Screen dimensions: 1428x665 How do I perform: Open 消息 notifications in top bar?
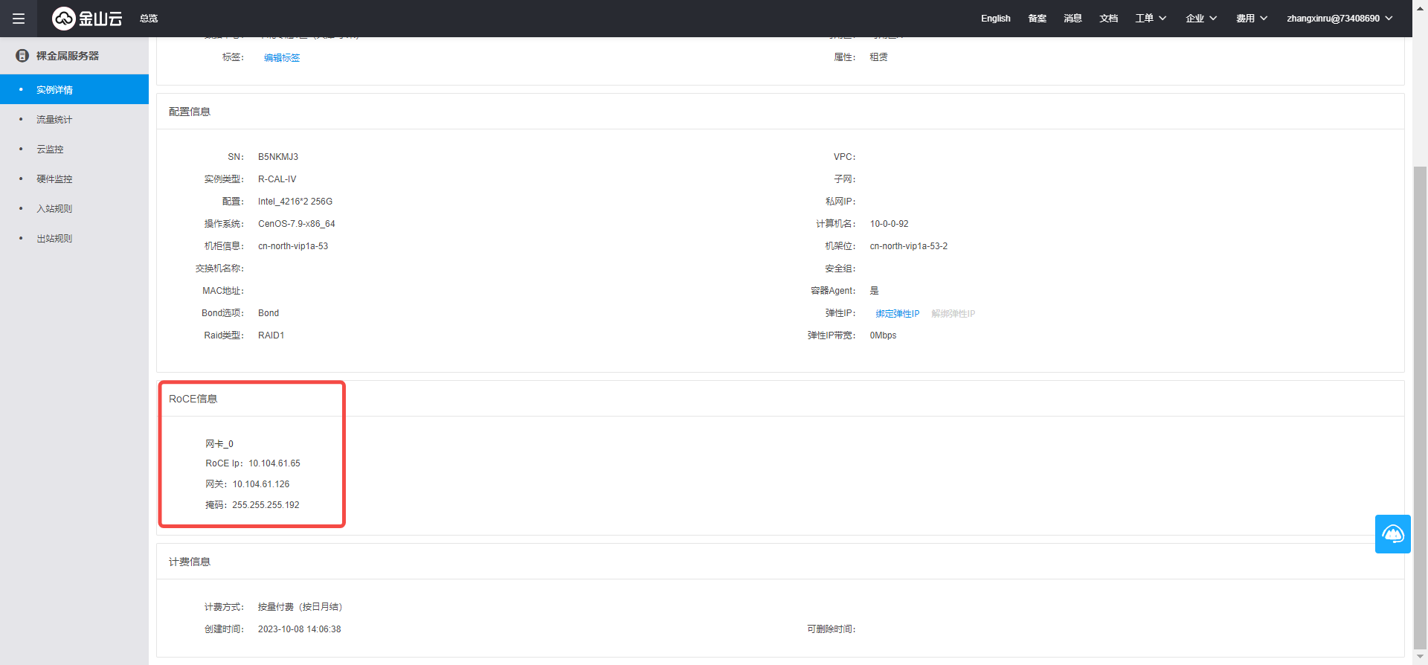1072,19
